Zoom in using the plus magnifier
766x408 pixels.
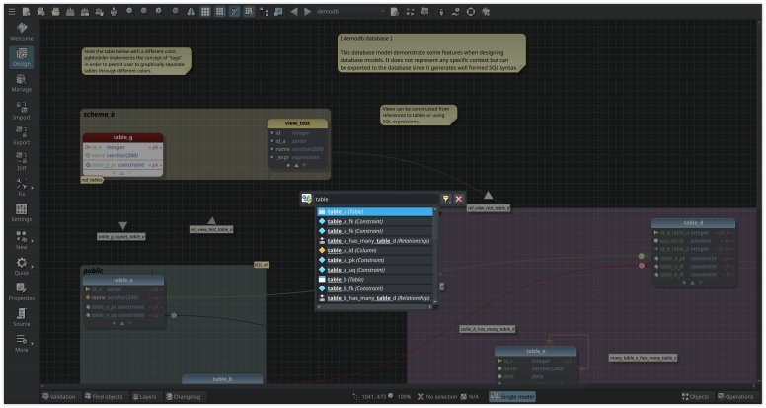159,11
